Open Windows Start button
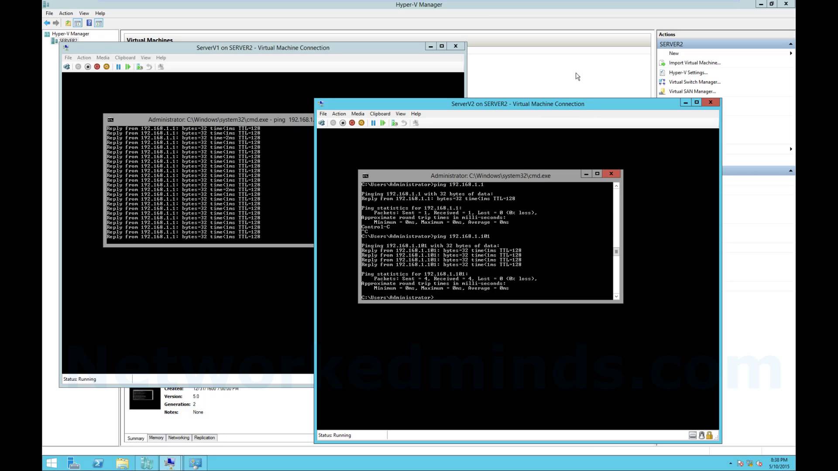 click(x=52, y=463)
